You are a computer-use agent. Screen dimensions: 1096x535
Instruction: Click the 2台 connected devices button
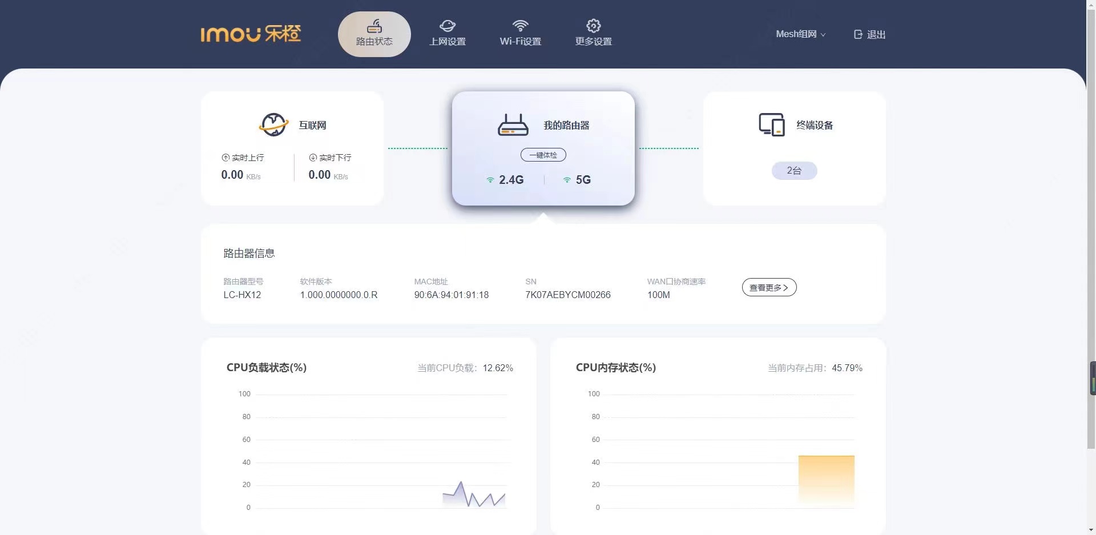click(x=794, y=170)
